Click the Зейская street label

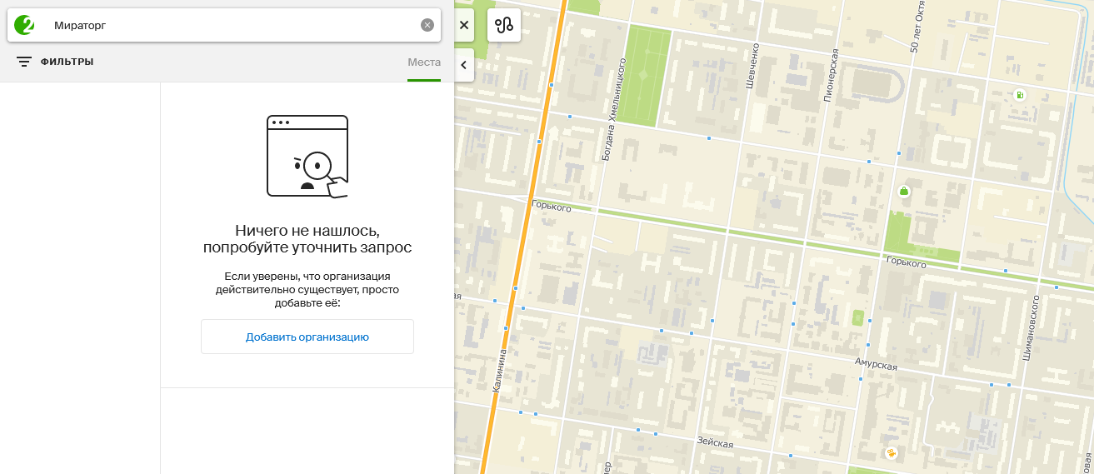click(x=715, y=443)
